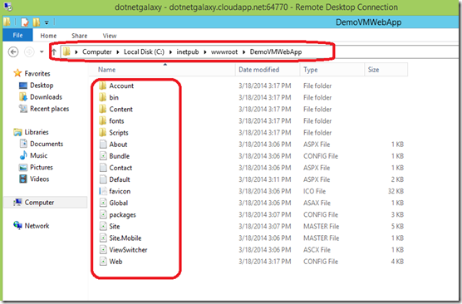Navigate to wwwroot breadcrumb
Screen dimensions: 462x304
point(224,51)
